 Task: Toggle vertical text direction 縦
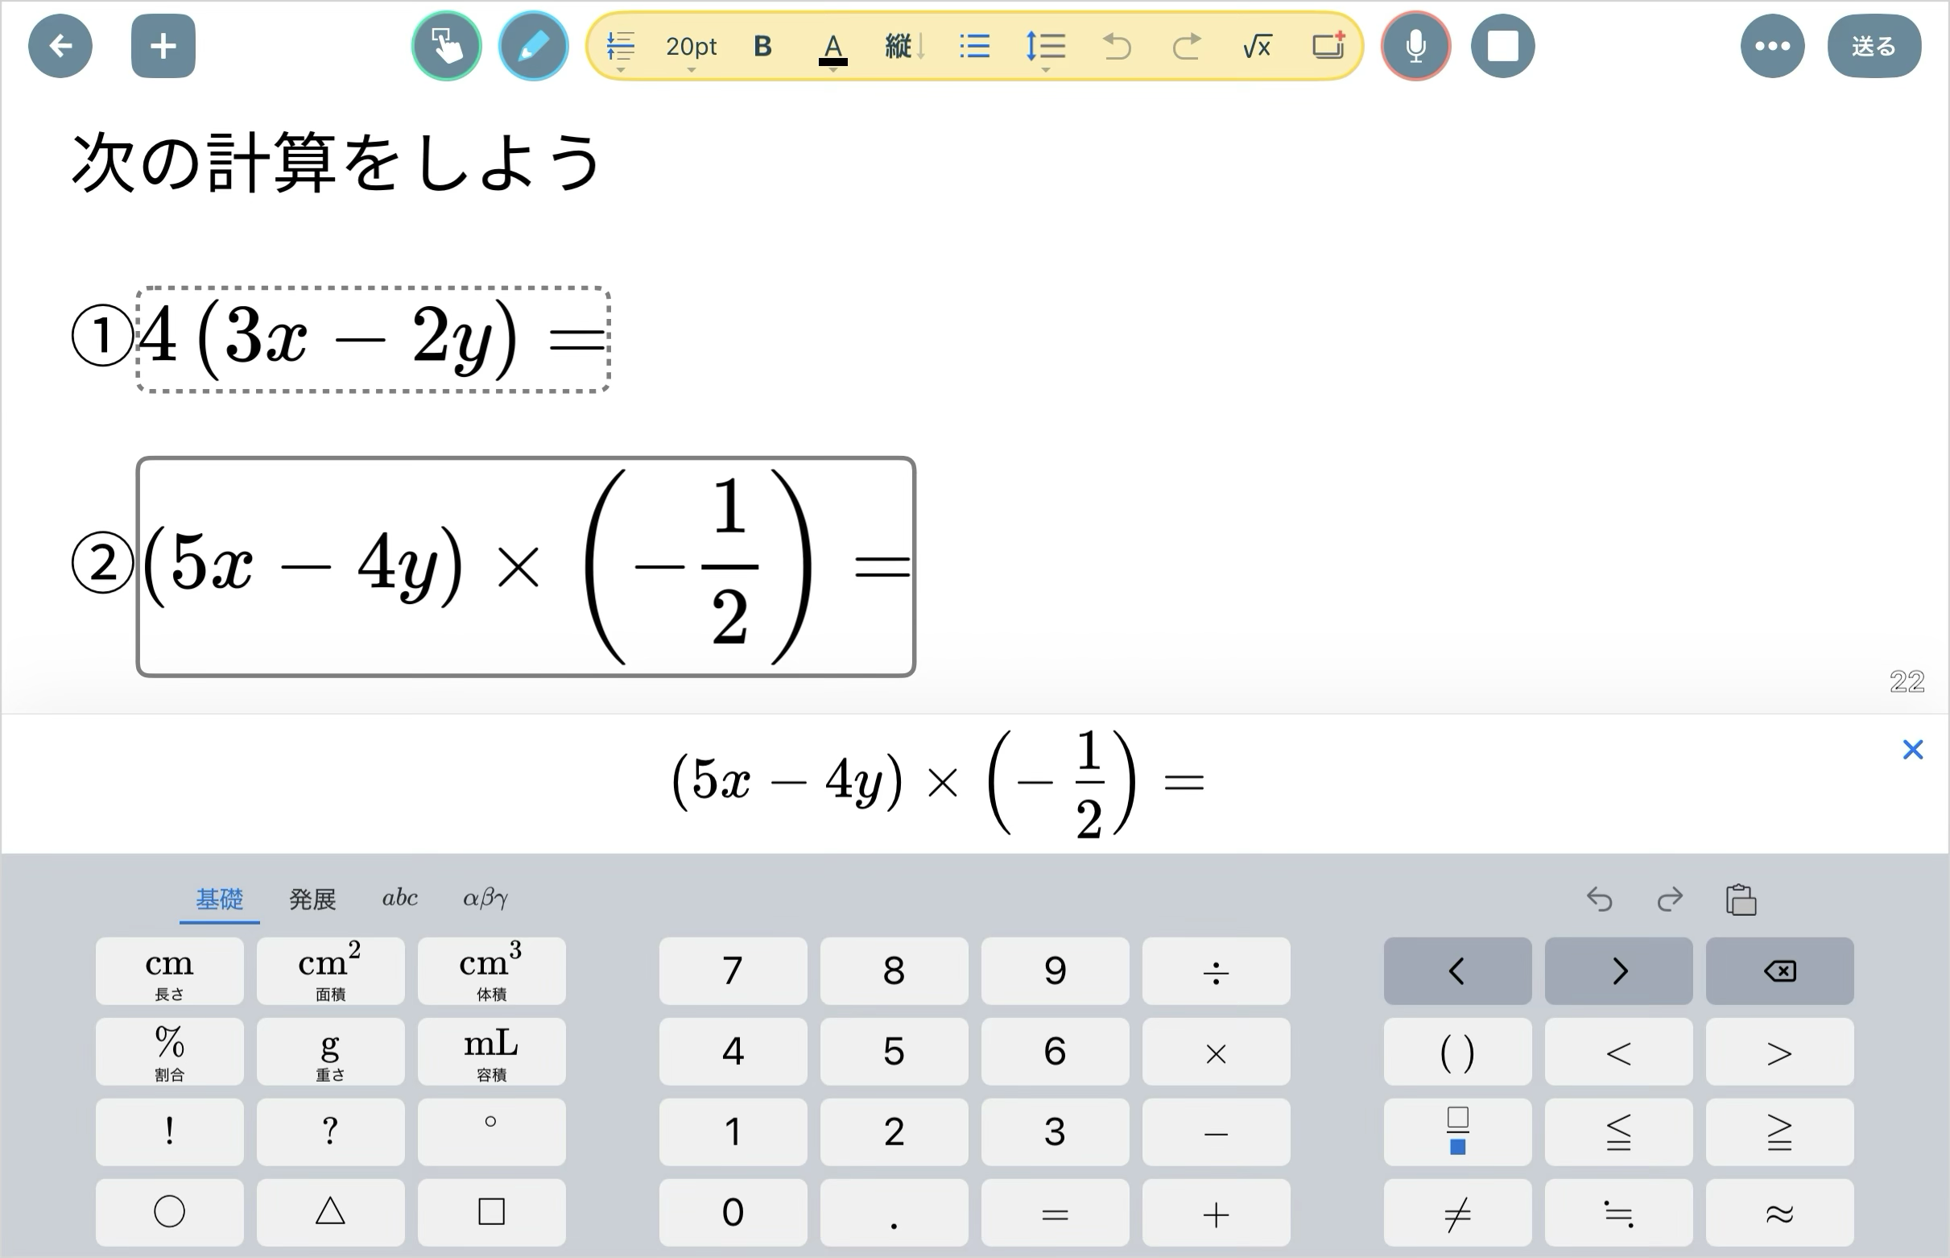pos(903,47)
